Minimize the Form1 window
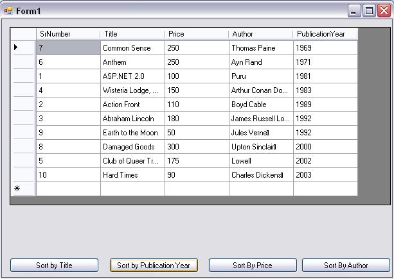 click(354, 11)
